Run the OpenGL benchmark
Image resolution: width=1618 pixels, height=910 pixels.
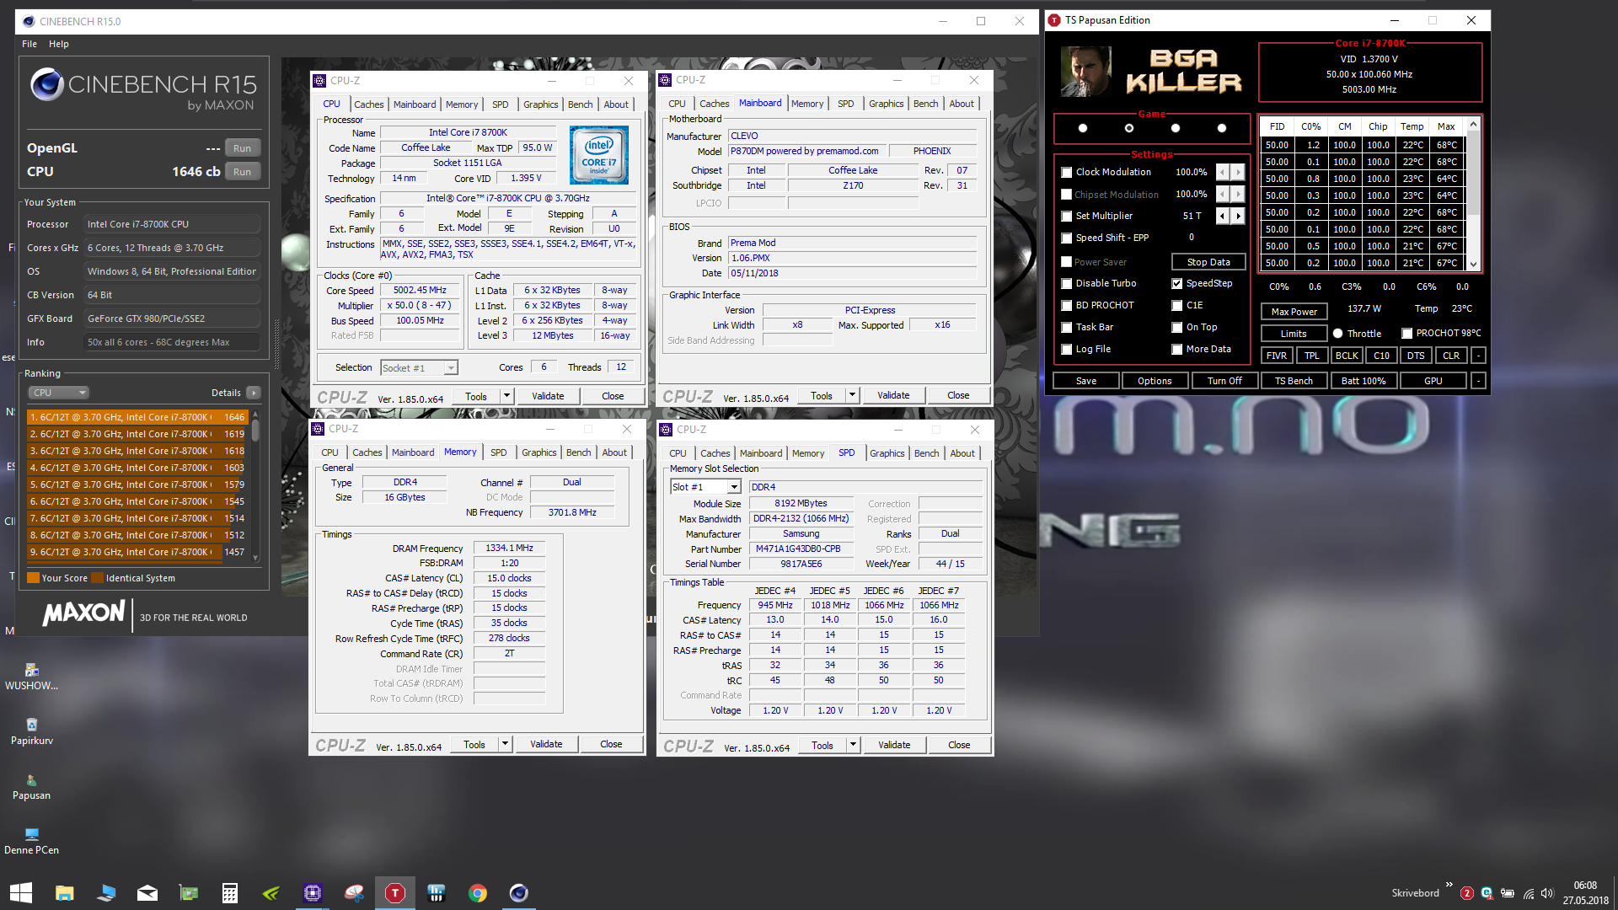coord(243,148)
